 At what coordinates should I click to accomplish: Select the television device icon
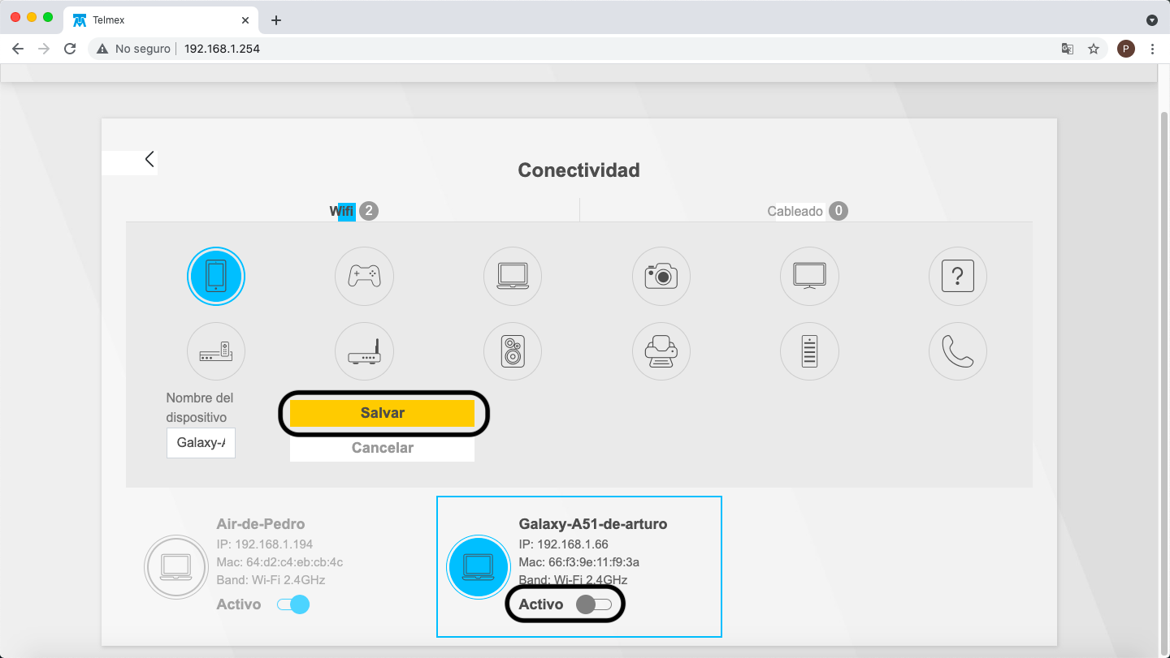click(809, 276)
